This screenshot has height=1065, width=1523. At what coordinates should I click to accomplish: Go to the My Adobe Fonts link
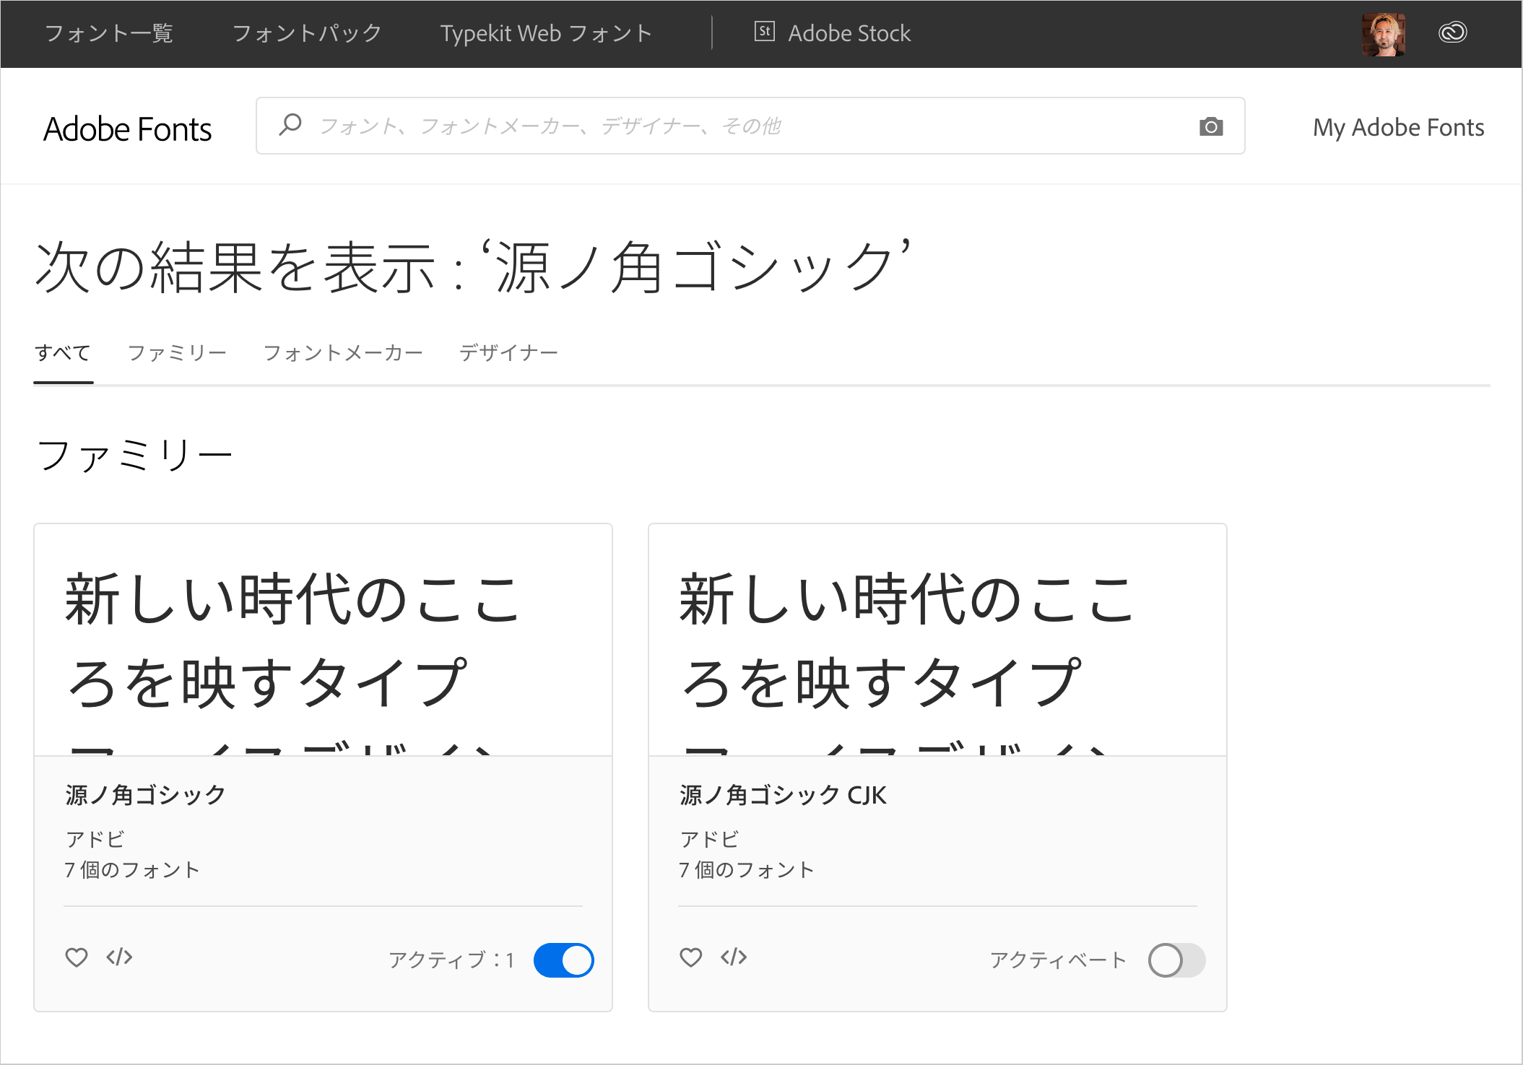(1398, 128)
